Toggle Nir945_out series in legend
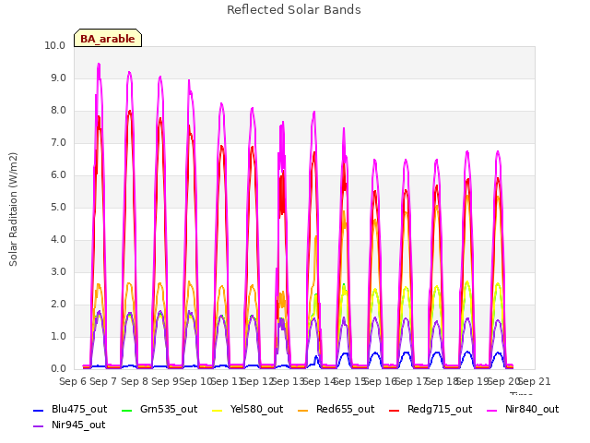This screenshot has width=590, height=443. point(69,425)
